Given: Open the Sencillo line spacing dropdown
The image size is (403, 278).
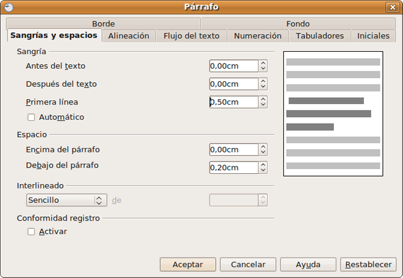Looking at the screenshot, I should point(65,200).
